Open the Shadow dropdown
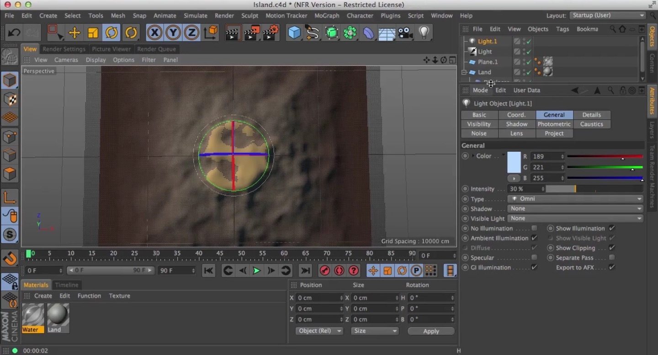This screenshot has height=355, width=658. [x=575, y=208]
